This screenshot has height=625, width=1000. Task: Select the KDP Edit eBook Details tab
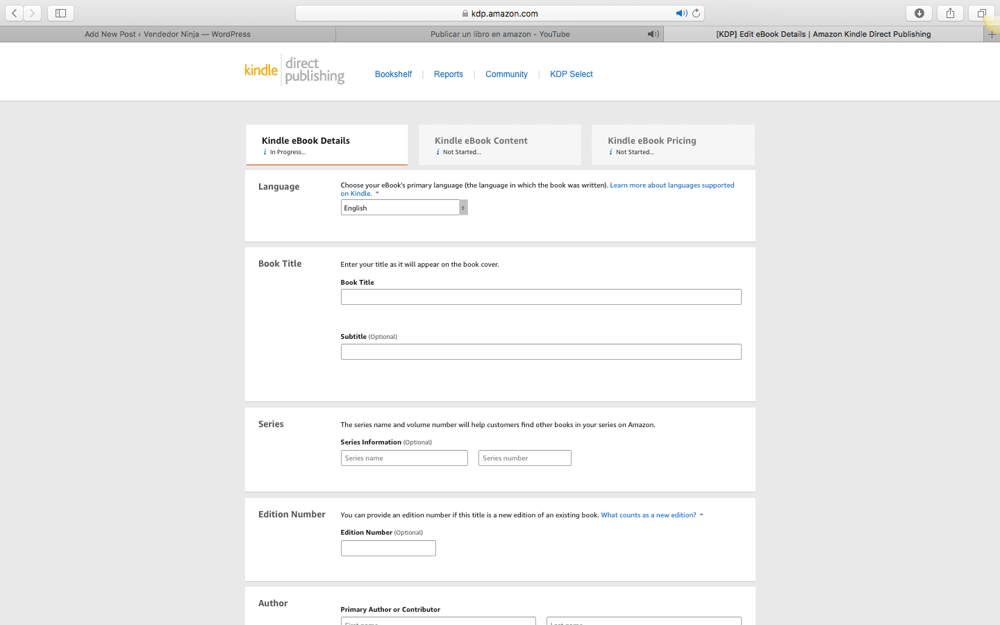(824, 34)
